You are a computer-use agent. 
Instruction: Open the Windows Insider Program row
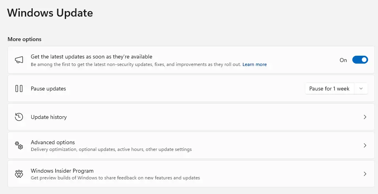[x=62, y=171]
